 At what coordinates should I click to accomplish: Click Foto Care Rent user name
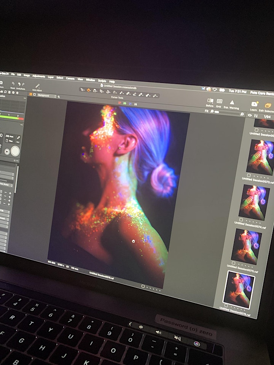[262, 93]
